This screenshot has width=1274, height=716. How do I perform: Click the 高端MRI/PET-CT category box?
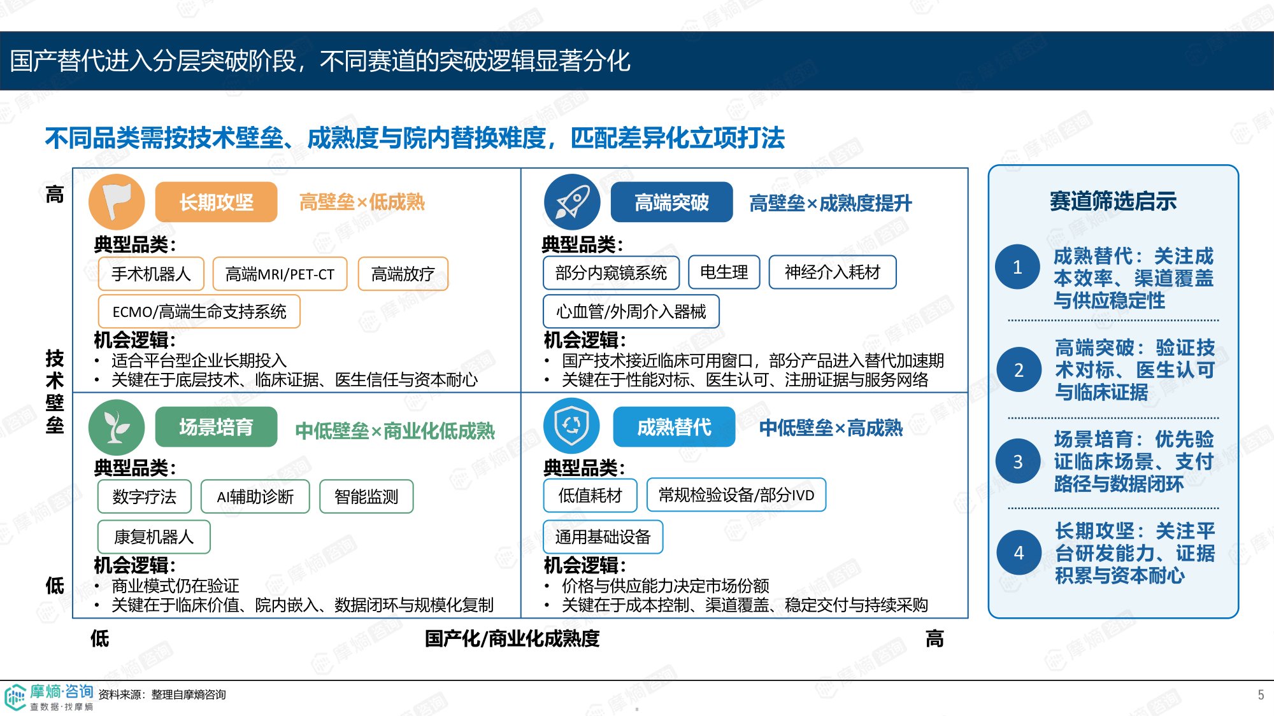tap(280, 274)
